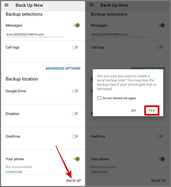Edit the sms backup filename field, left screen
The height and width of the screenshot is (187, 171).
pos(35,34)
